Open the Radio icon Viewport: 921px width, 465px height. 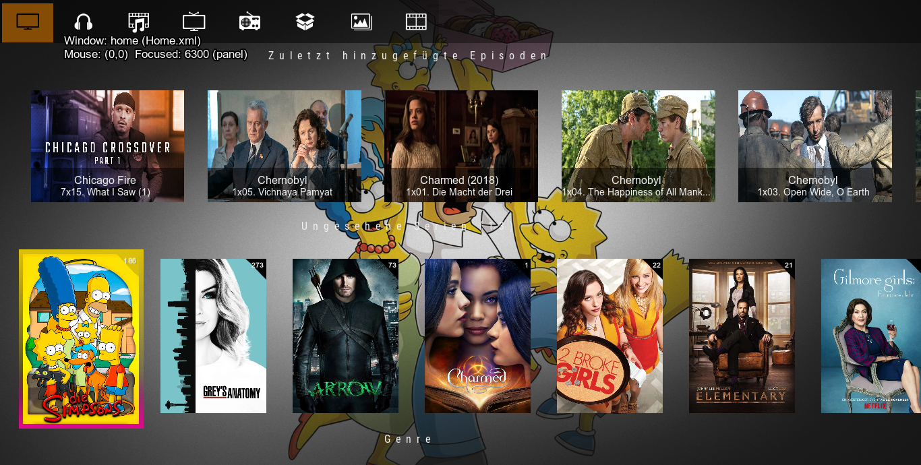click(x=249, y=22)
